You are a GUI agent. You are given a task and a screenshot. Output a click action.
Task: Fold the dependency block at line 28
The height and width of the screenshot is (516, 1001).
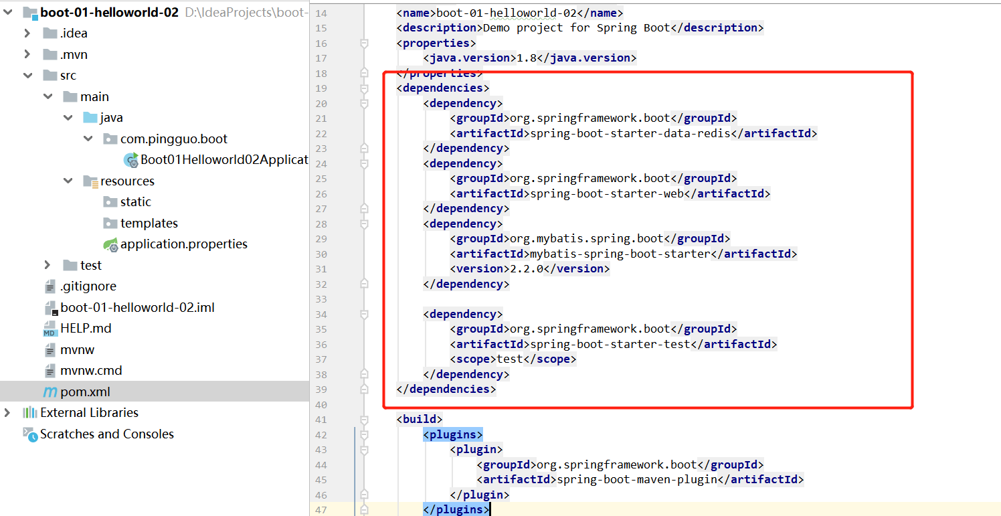(364, 224)
